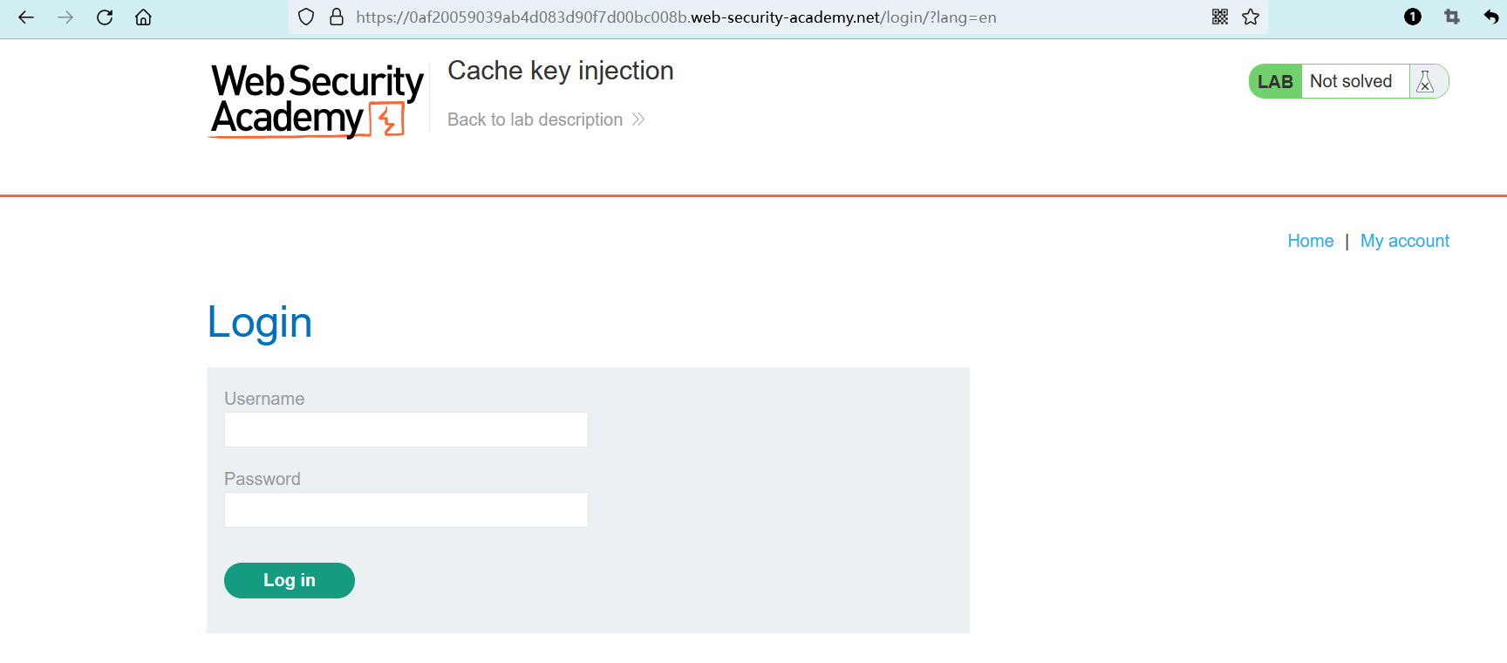Open the extension badge showing 1

coord(1413,17)
